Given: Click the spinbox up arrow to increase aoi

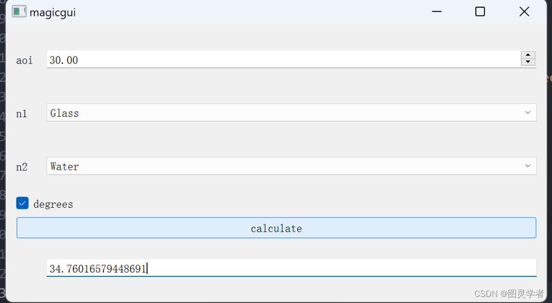Looking at the screenshot, I should (x=527, y=55).
